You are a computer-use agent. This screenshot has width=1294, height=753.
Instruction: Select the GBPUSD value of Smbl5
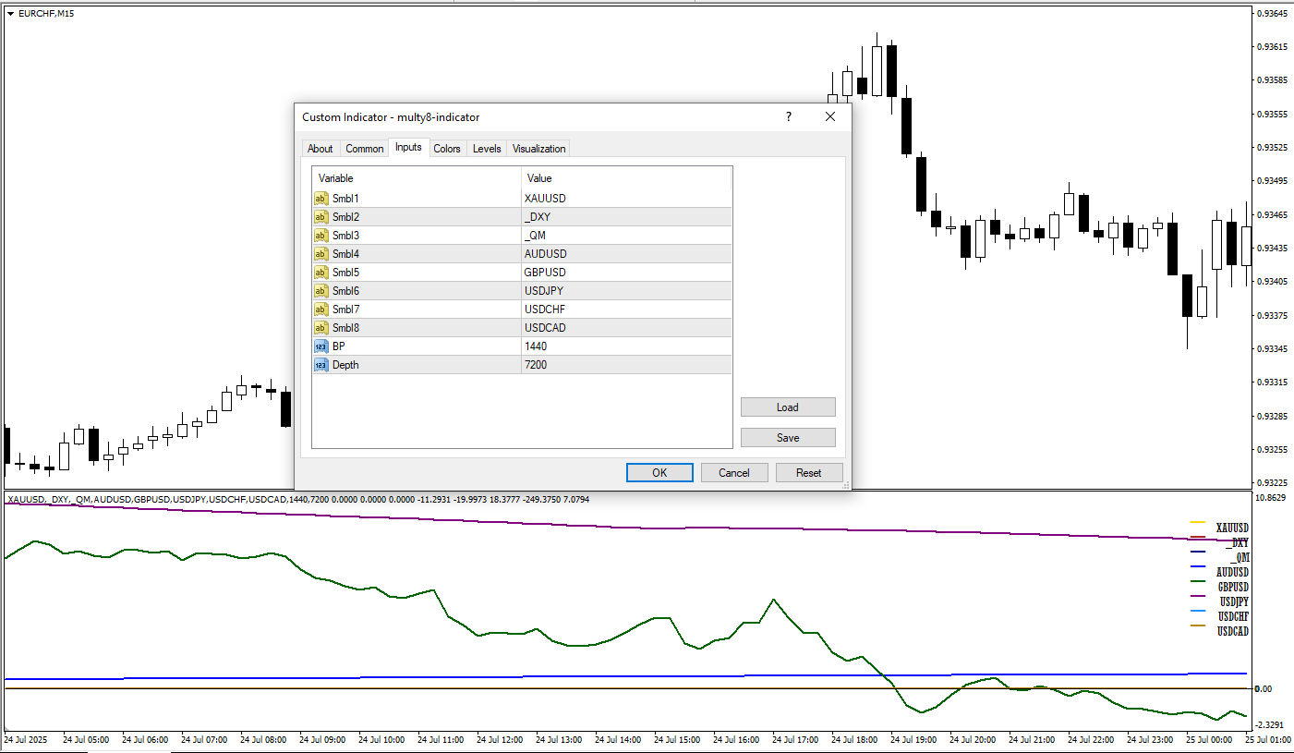coord(545,273)
